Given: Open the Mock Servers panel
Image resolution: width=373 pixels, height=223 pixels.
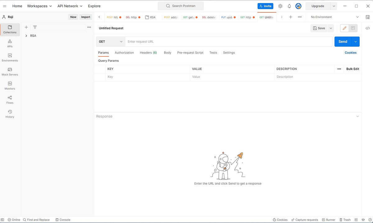Looking at the screenshot, I should pyautogui.click(x=10, y=71).
